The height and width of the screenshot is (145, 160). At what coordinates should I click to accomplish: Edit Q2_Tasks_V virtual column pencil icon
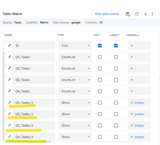(x=10, y=125)
